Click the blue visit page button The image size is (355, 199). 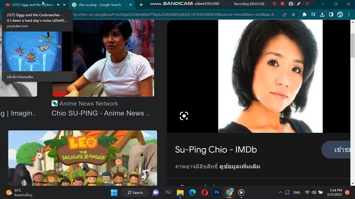[x=336, y=149]
